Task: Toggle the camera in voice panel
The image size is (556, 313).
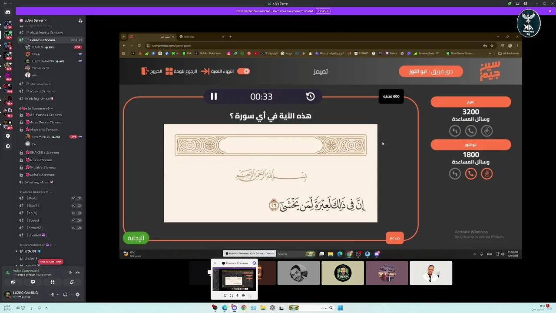Action: tap(13, 282)
